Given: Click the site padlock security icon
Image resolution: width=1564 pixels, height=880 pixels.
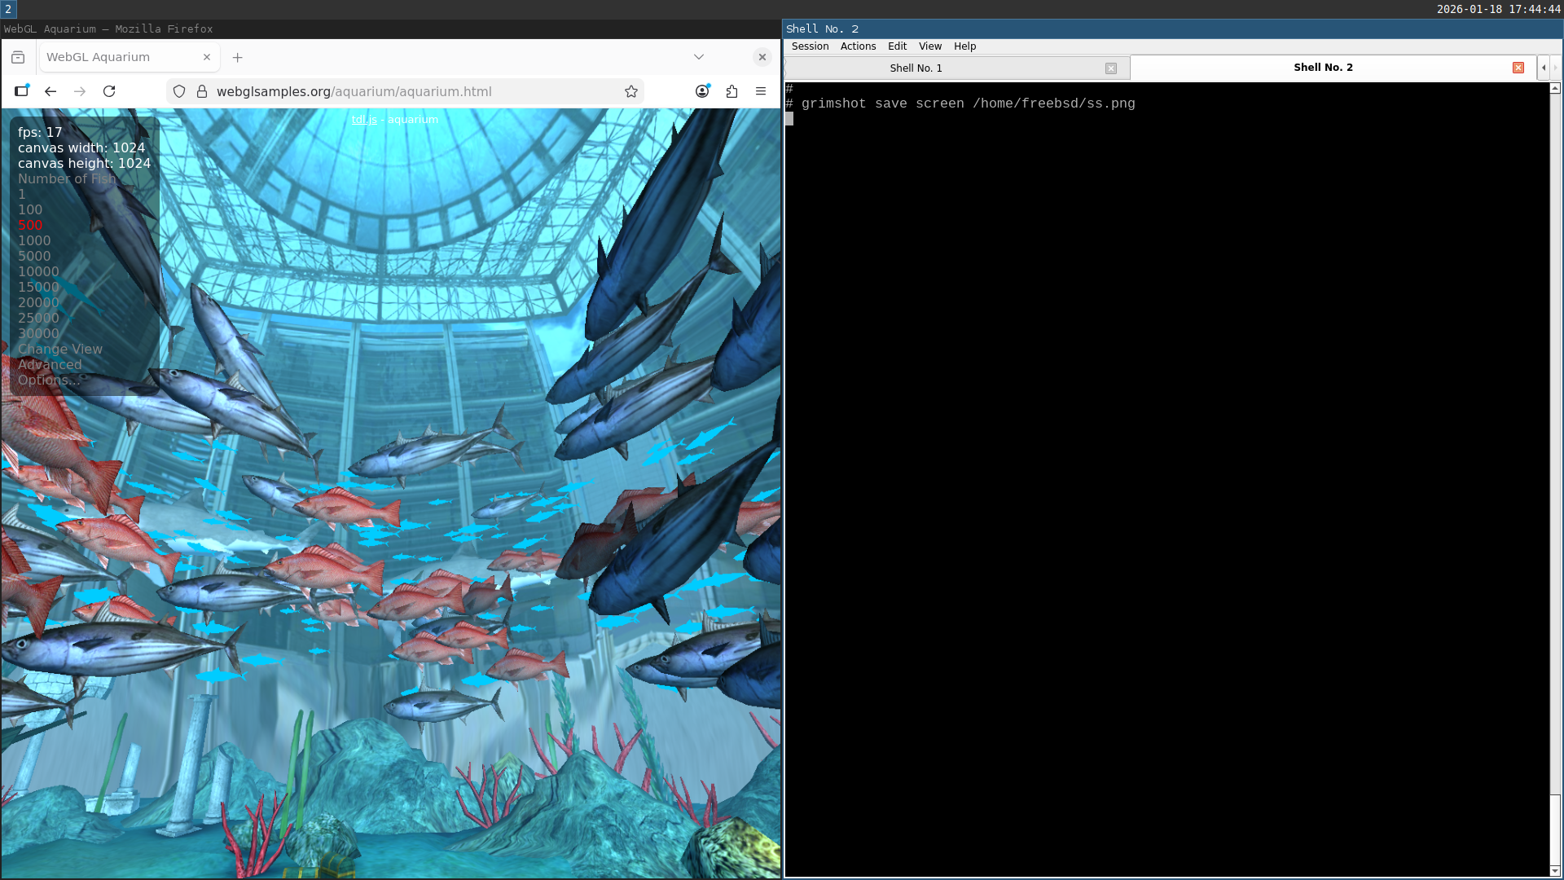Looking at the screenshot, I should pos(202,91).
